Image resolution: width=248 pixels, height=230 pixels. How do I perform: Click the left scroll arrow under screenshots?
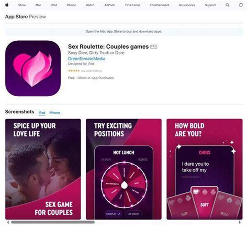point(8,222)
